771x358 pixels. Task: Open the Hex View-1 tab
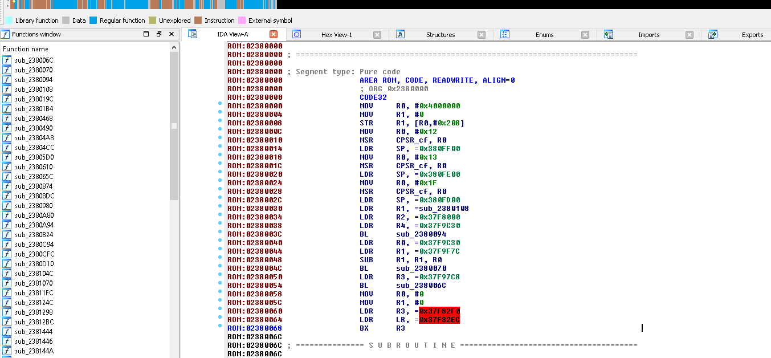(337, 35)
